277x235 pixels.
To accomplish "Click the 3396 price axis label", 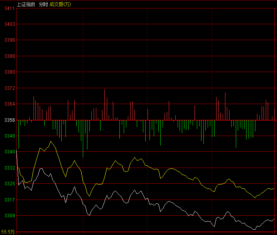I will 10,40.
